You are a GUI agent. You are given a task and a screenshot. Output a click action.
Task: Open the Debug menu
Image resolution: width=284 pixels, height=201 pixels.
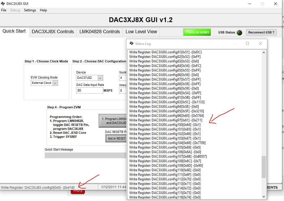pyautogui.click(x=15, y=10)
